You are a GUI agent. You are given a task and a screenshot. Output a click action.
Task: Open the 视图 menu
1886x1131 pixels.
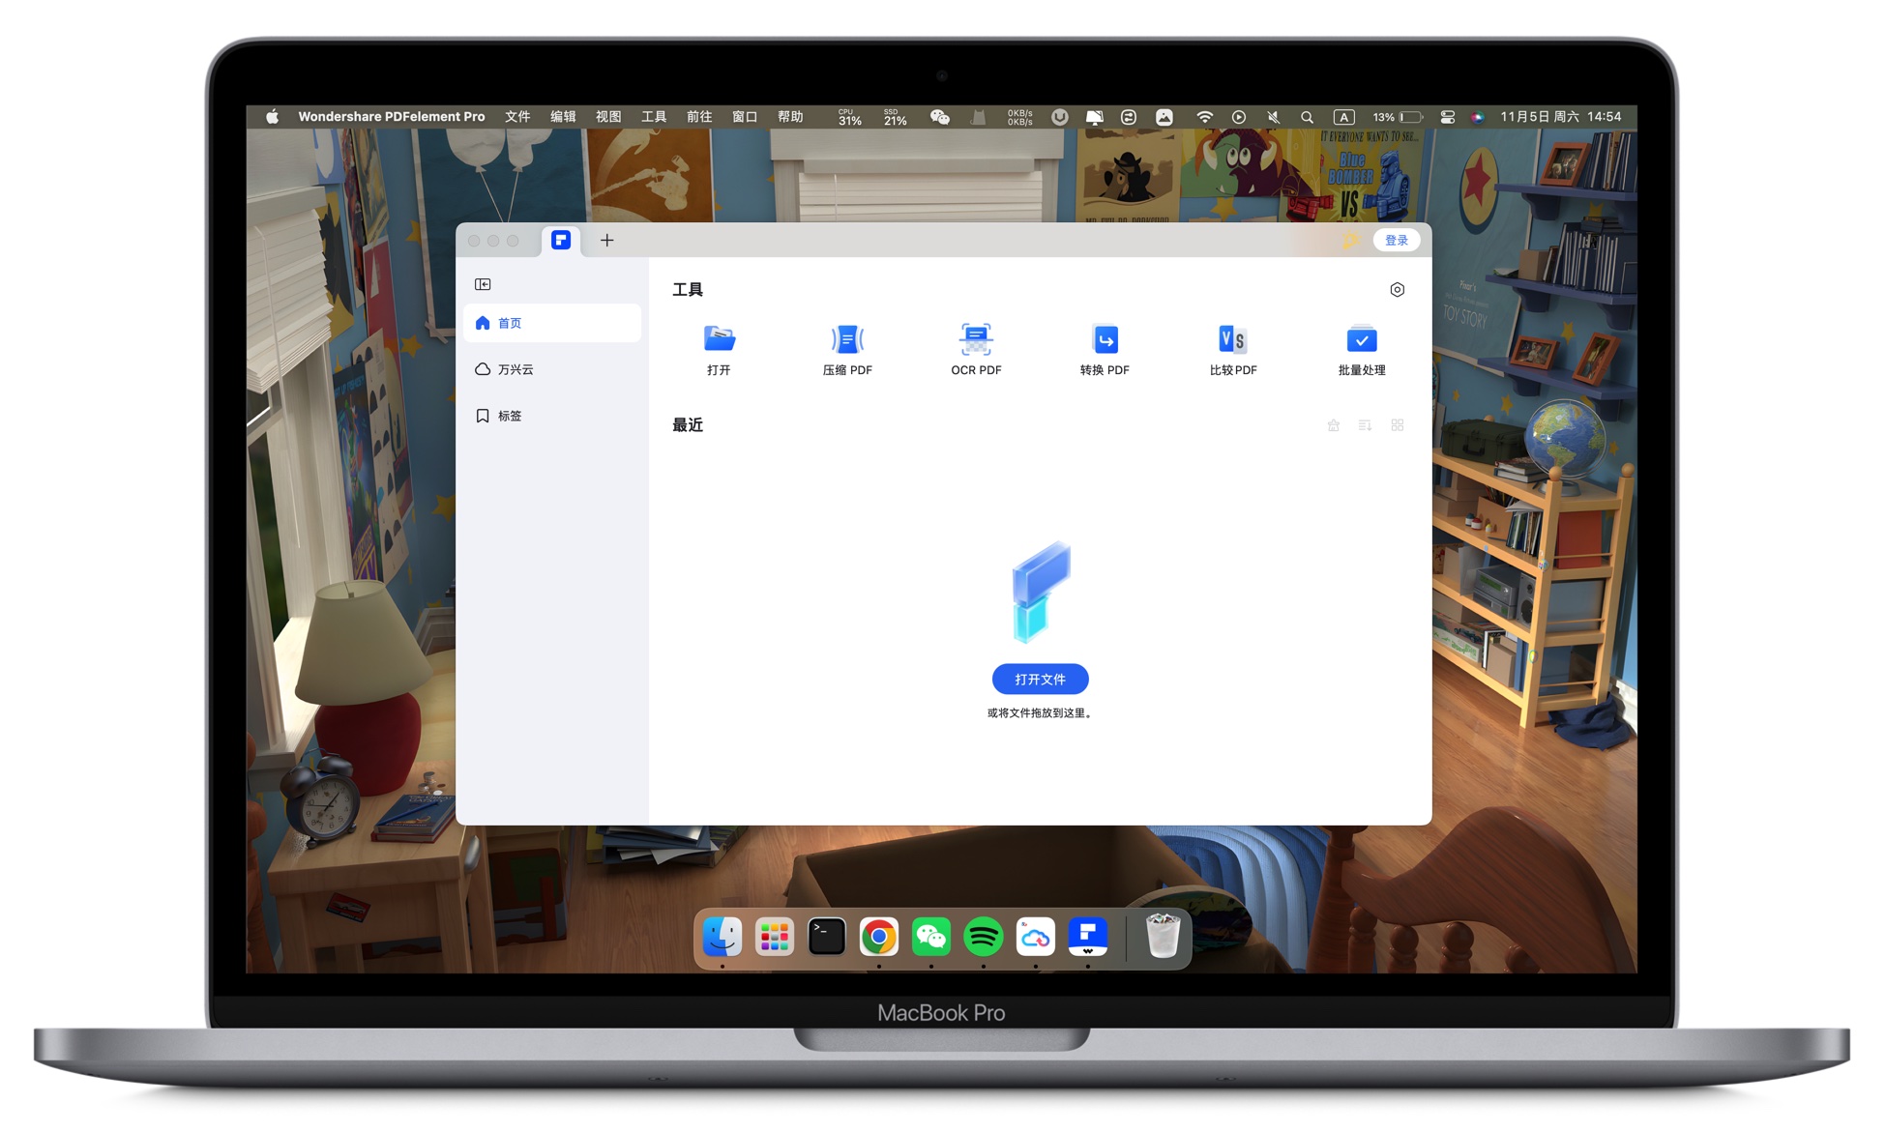(608, 117)
